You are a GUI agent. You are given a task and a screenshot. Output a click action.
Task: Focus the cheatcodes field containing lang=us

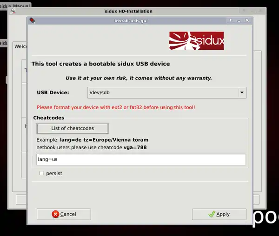(141, 159)
